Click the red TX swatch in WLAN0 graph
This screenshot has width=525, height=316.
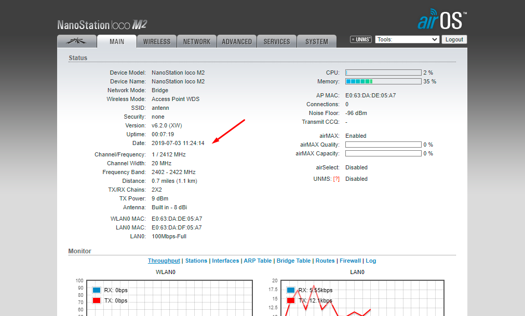coord(97,300)
